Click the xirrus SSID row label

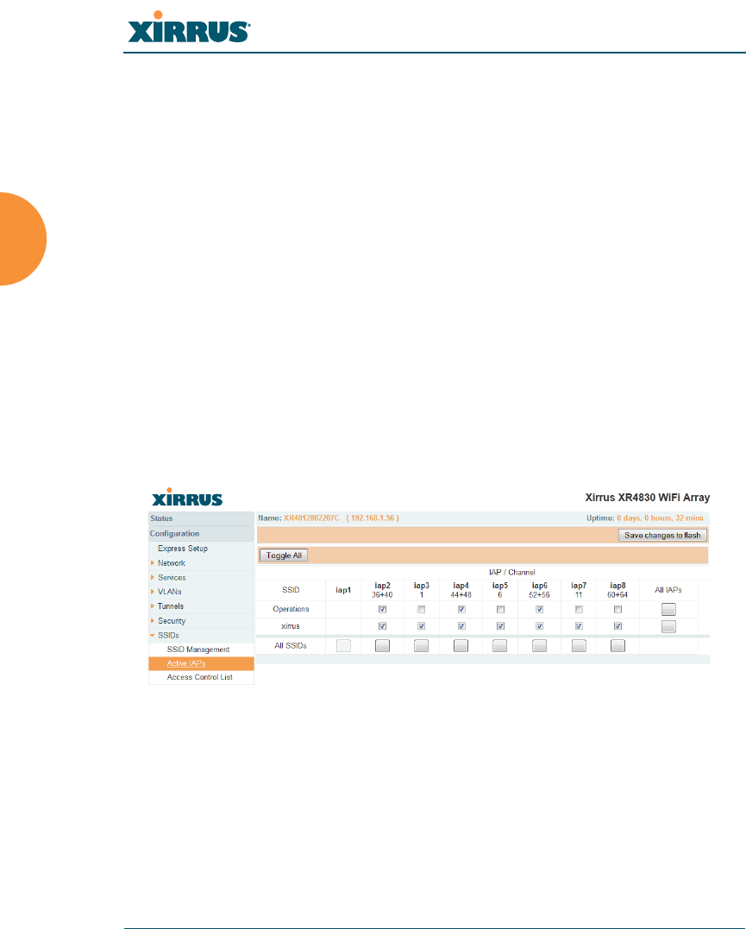point(291,626)
